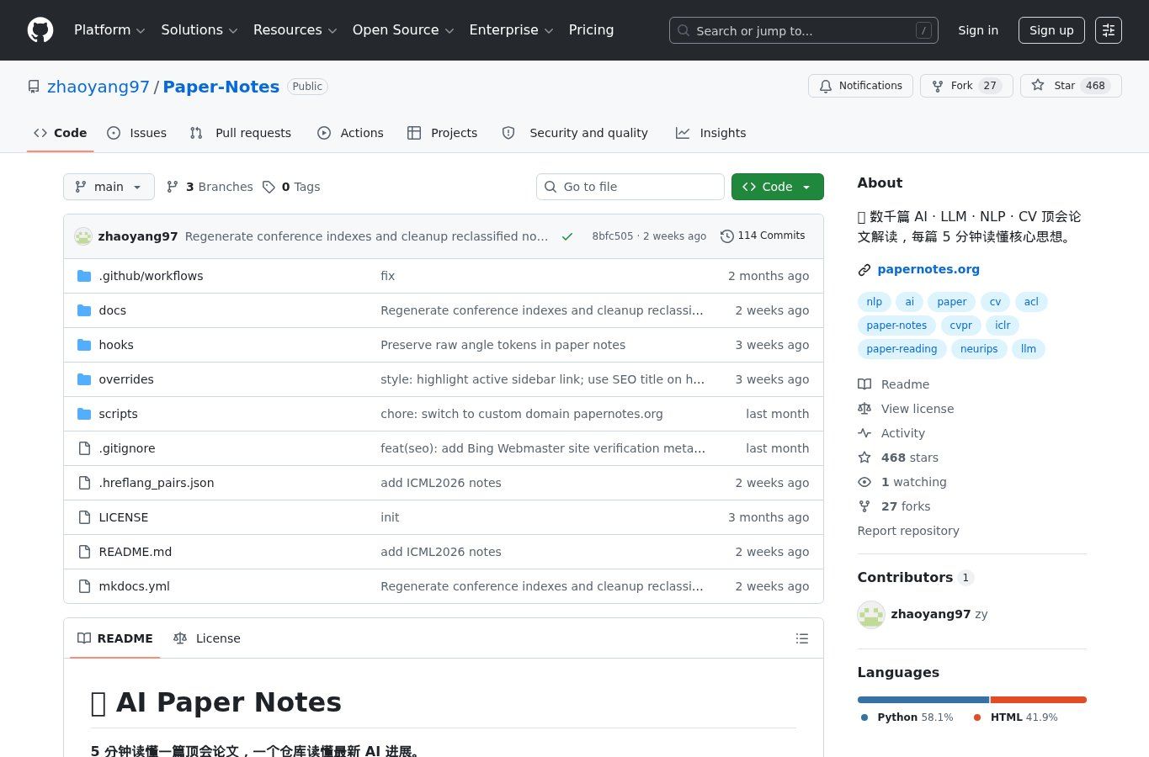
Task: Click the HTML language bar segment
Action: click(1039, 700)
